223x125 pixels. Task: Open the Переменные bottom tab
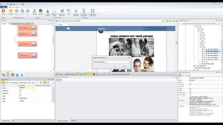(x=6, y=120)
